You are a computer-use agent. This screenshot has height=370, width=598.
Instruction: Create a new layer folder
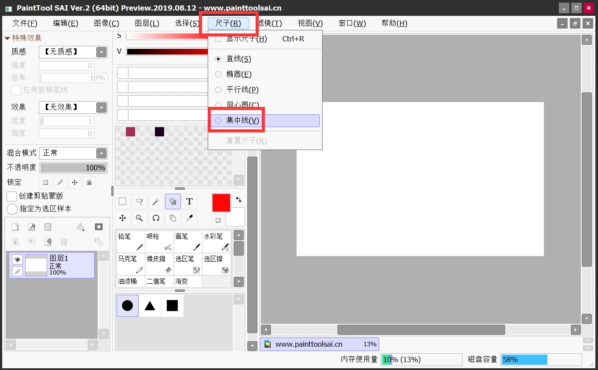tap(48, 227)
